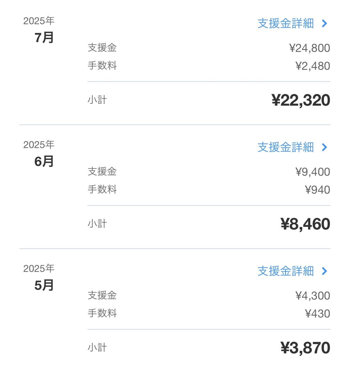Select the 5月 month heading

44,285
